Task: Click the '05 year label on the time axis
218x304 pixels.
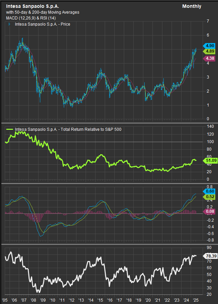Action: tap(5, 300)
